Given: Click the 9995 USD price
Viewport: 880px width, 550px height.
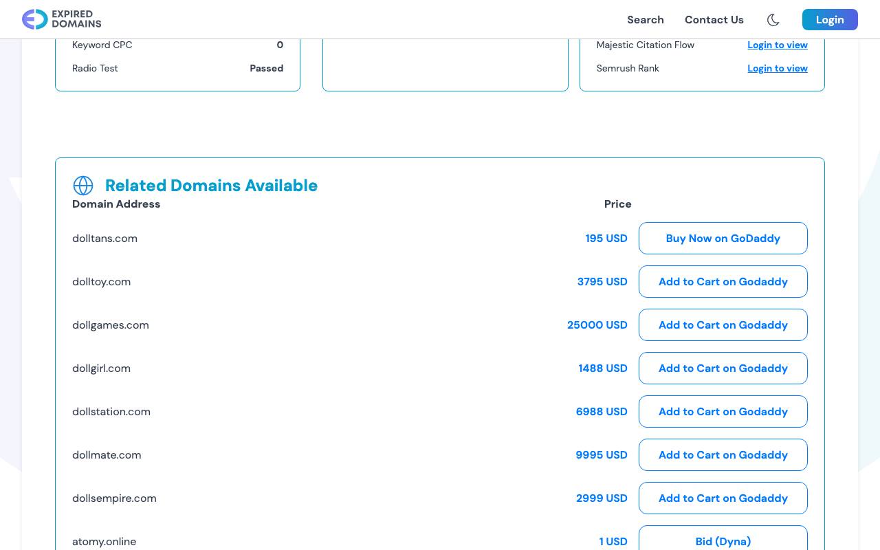Looking at the screenshot, I should click(x=602, y=455).
